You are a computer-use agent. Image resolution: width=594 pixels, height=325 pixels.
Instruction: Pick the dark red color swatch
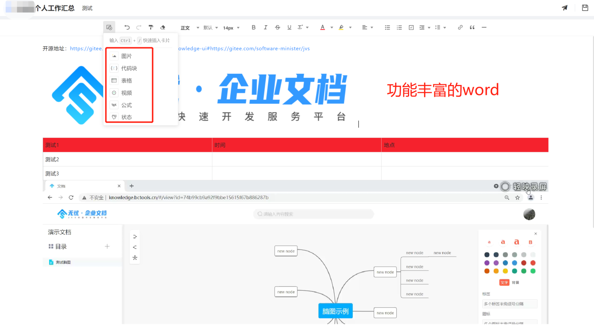(524, 263)
